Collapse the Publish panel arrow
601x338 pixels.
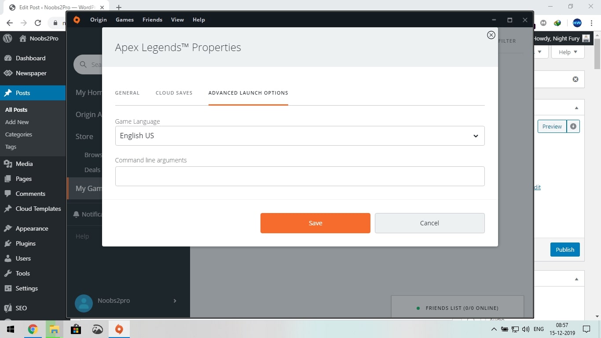pos(576,108)
